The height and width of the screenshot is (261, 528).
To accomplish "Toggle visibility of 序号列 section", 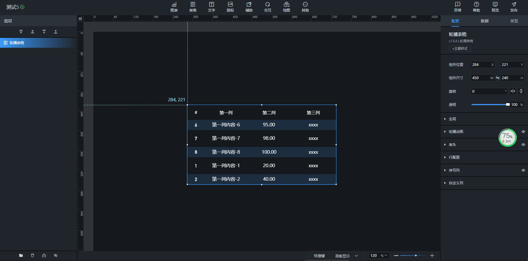I will click(x=523, y=170).
